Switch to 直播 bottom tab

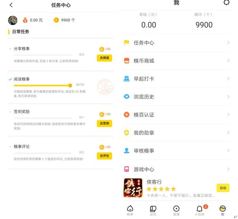176,210
